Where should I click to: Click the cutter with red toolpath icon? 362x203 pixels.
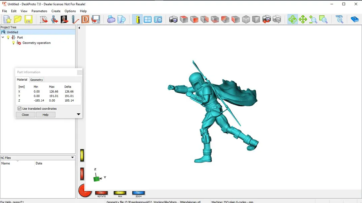(x=75, y=20)
